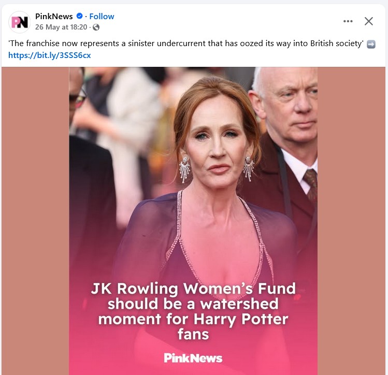Click the 'JK Rowling Women's Fund' headline line
The height and width of the screenshot is (375, 388).
pyautogui.click(x=193, y=288)
